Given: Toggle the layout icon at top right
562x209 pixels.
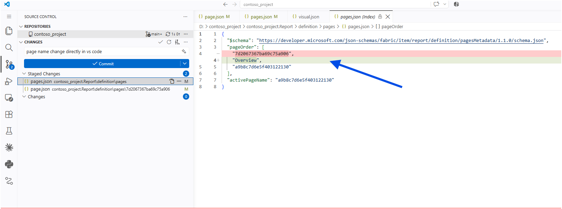Looking at the screenshot, I should [x=456, y=4].
